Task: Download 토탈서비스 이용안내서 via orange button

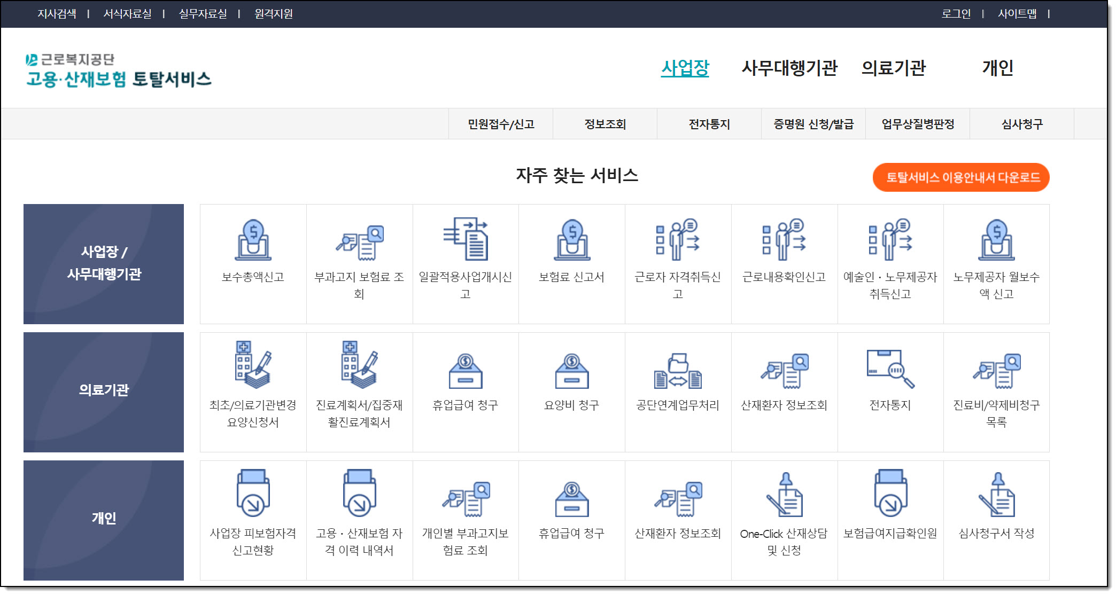Action: [x=961, y=177]
